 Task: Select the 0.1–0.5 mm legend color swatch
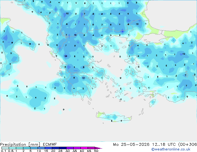click(x=5, y=148)
